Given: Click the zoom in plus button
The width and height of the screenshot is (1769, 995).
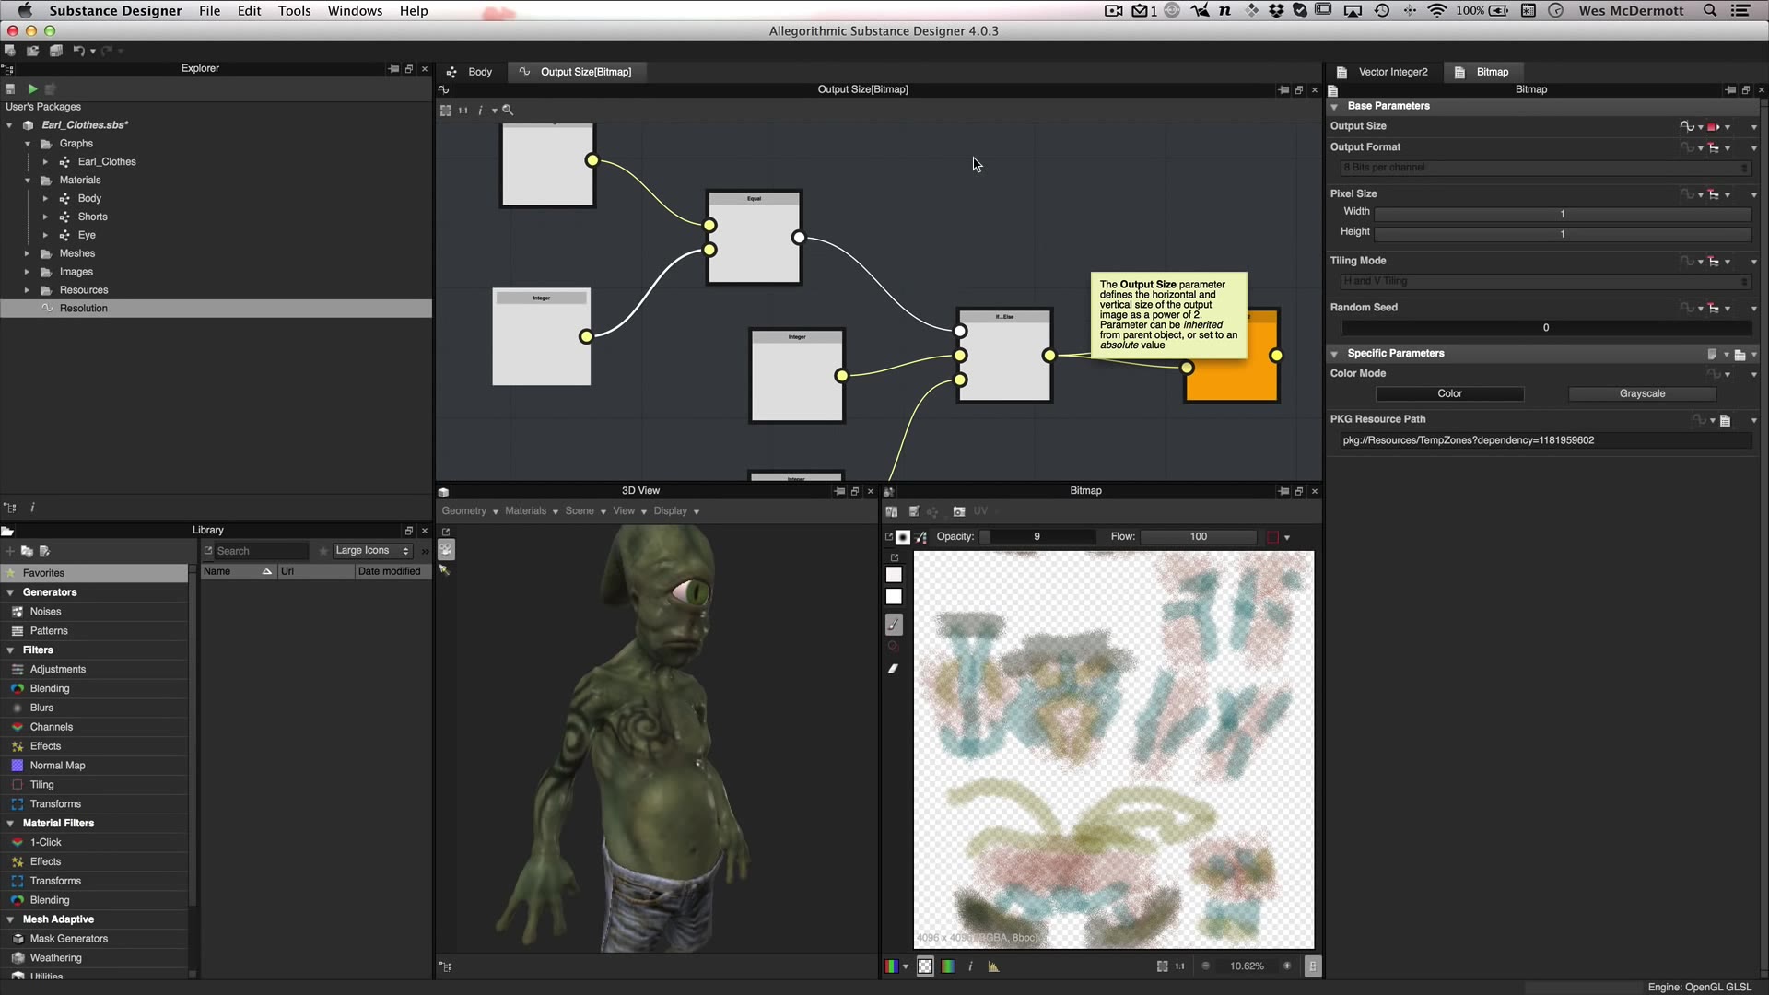Looking at the screenshot, I should click(x=1287, y=966).
